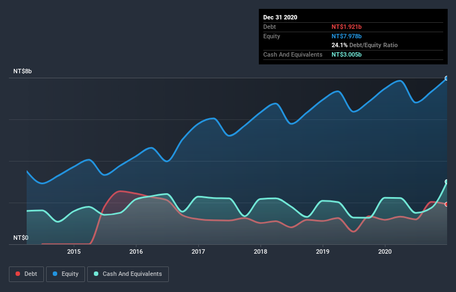This screenshot has height=292, width=456.
Task: Toggle the Equity legend button
Action: [66, 274]
